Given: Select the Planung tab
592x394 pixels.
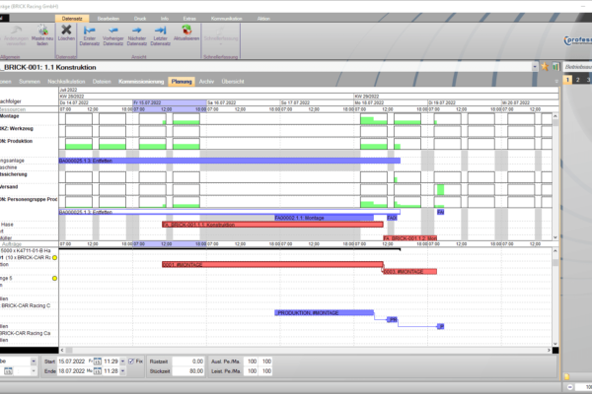Looking at the screenshot, I should tap(182, 82).
